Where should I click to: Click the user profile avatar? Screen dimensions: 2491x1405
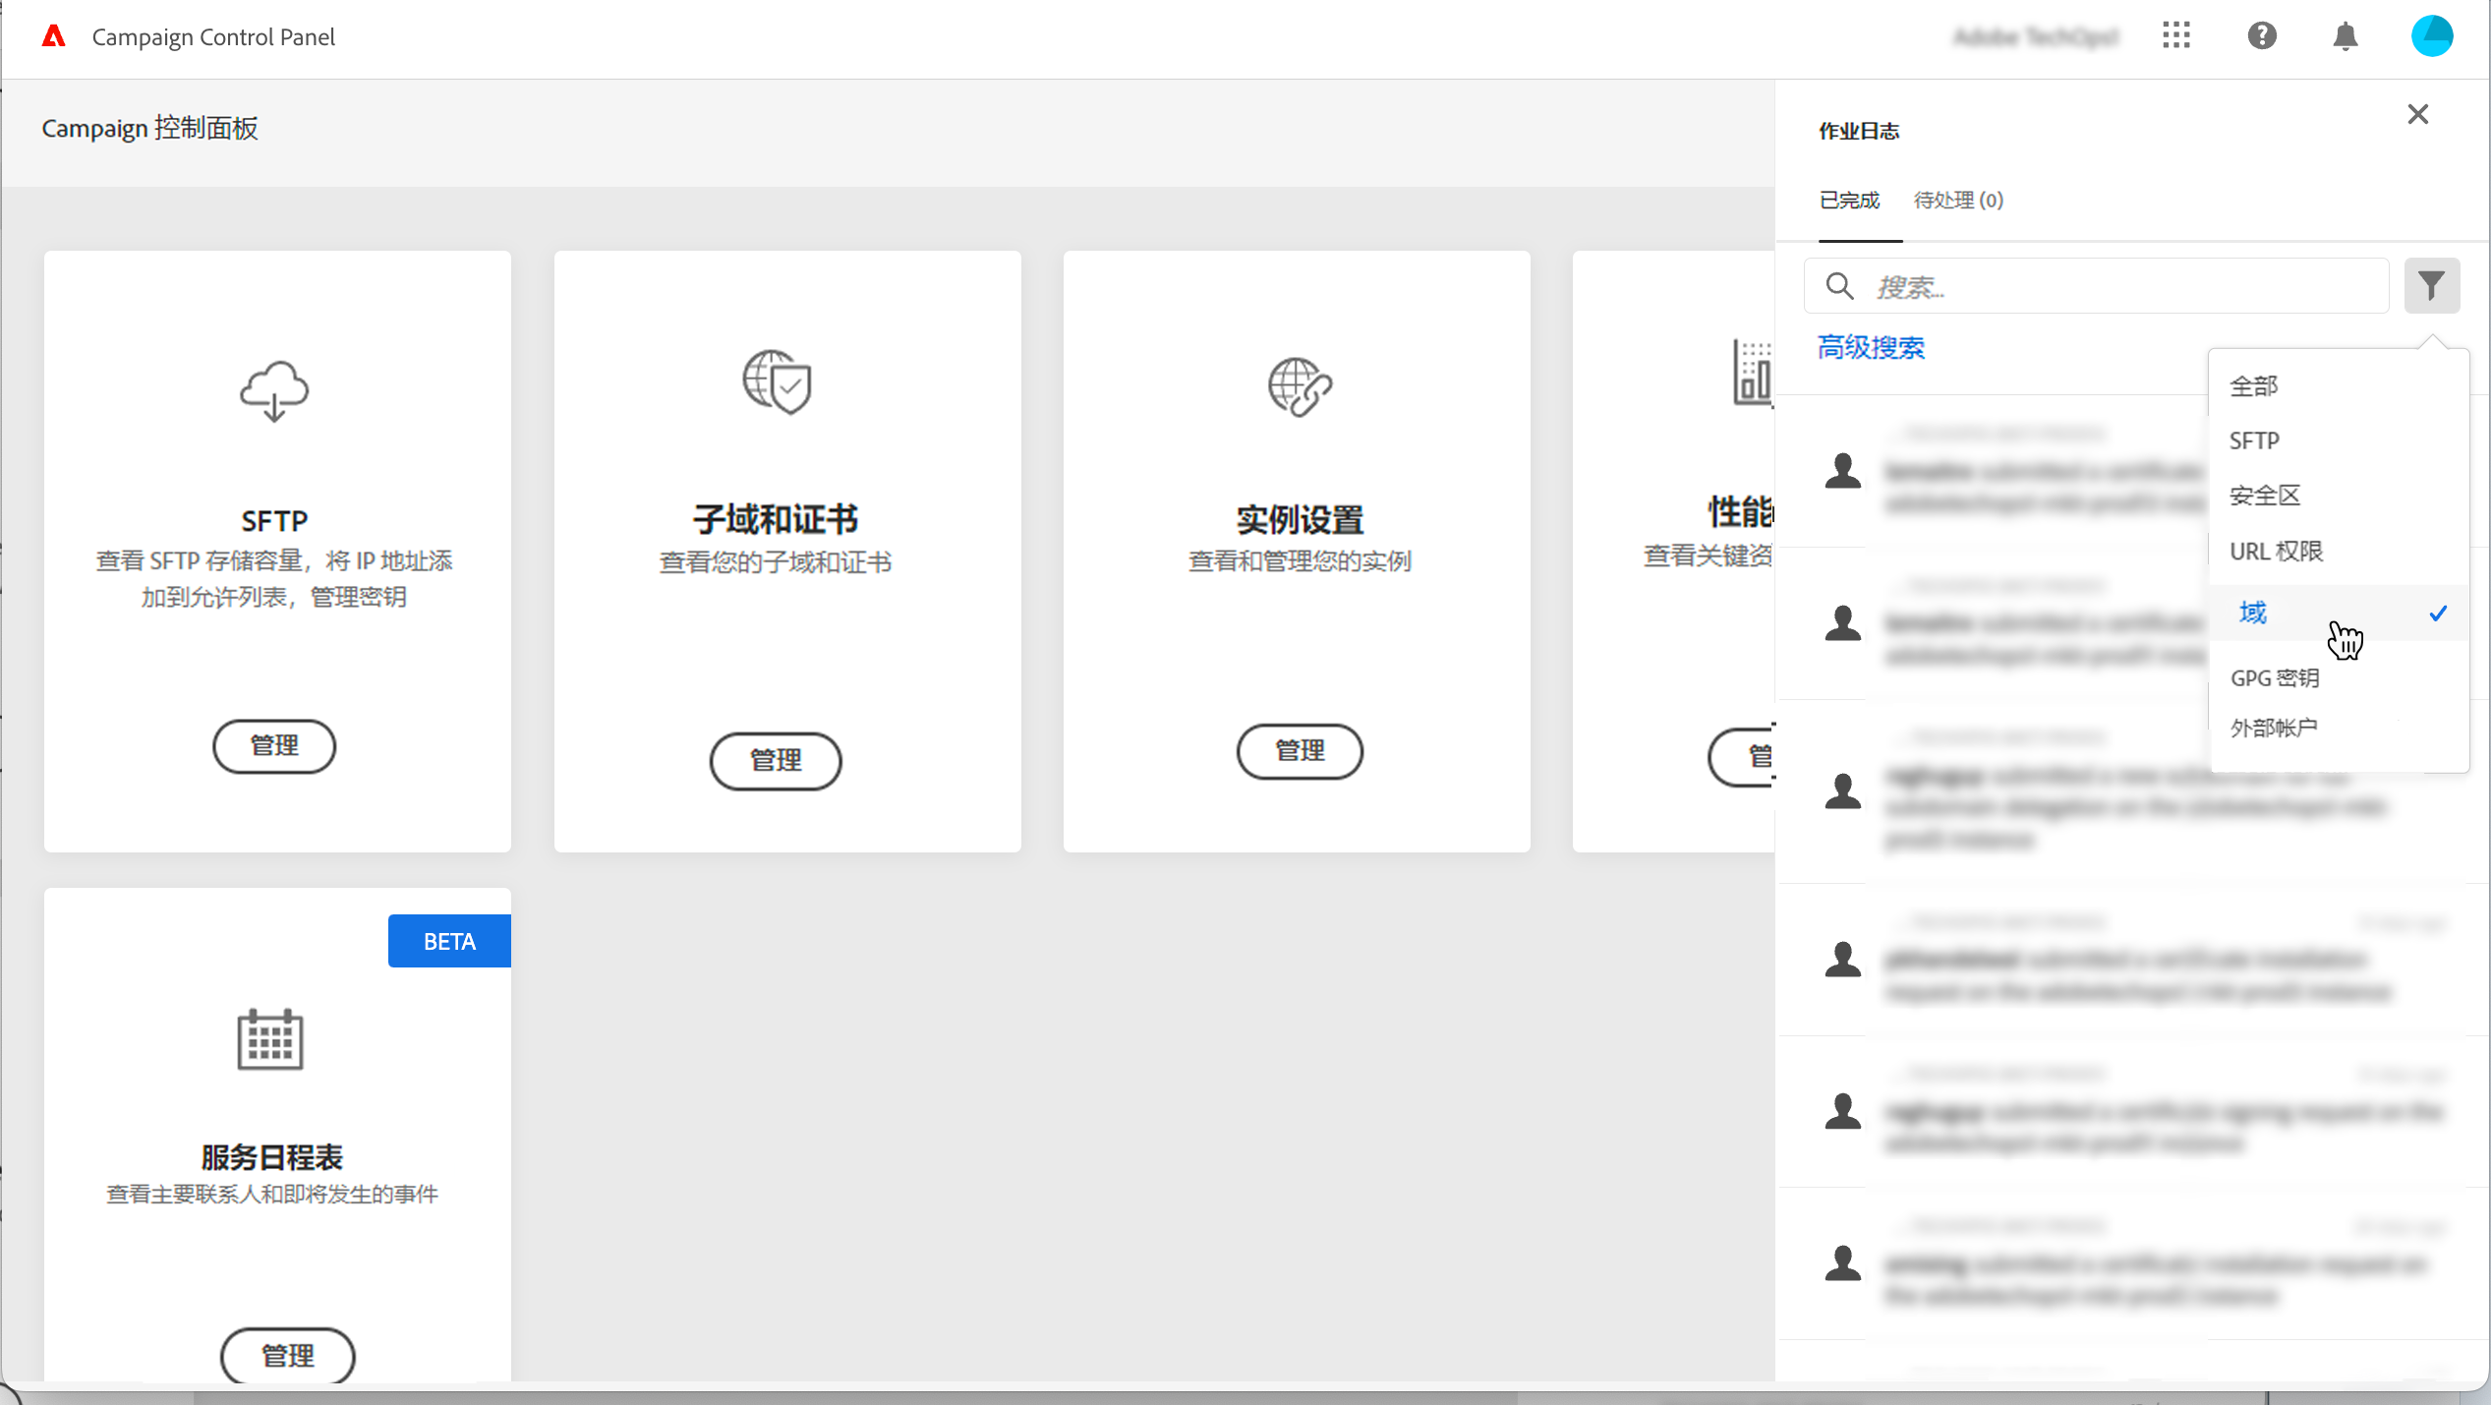tap(2431, 36)
